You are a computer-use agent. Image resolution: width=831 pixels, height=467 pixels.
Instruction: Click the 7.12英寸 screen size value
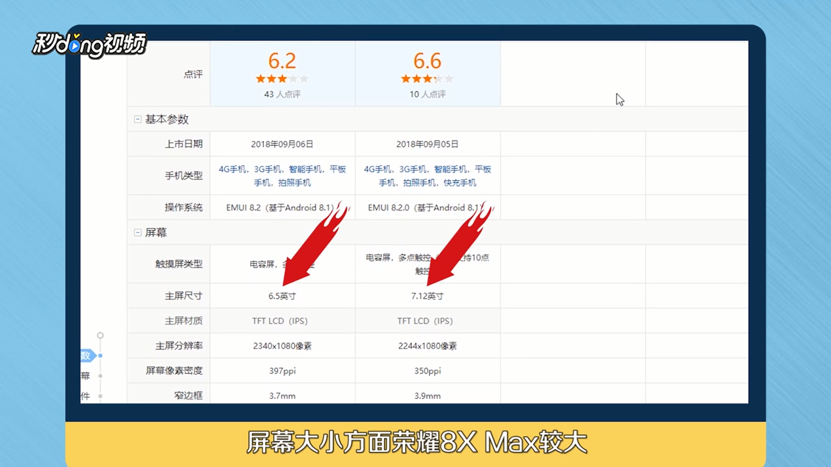[x=427, y=296]
